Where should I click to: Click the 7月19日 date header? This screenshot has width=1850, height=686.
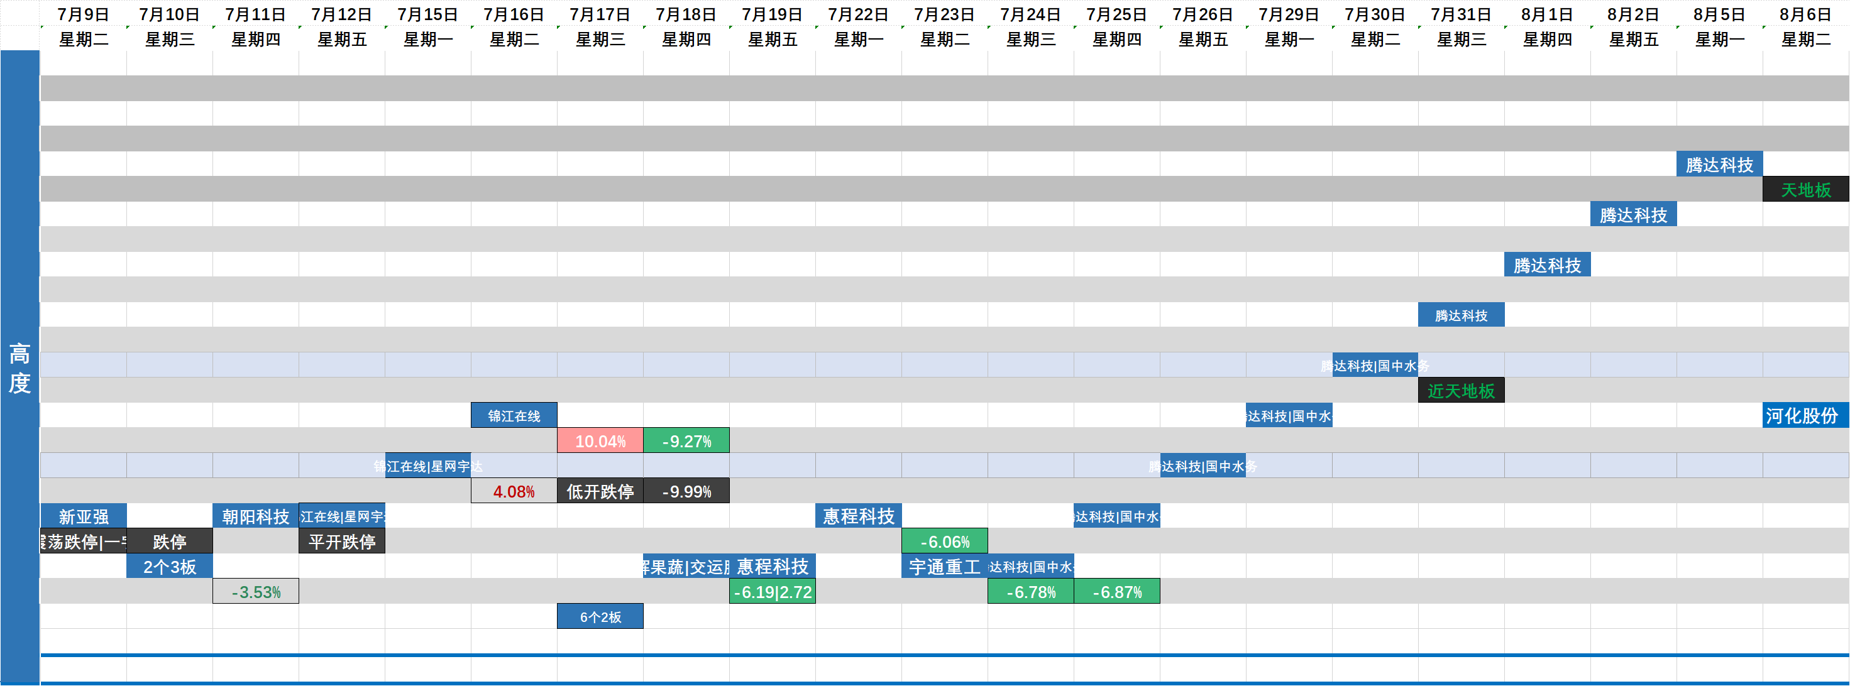pos(773,14)
